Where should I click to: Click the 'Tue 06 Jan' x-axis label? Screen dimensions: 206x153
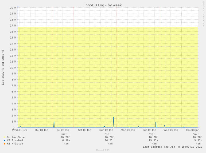(x=150, y=130)
